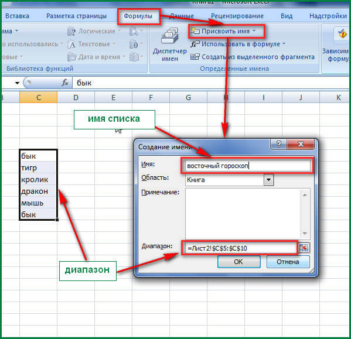Open the name box dropdown arrow

click(17, 83)
